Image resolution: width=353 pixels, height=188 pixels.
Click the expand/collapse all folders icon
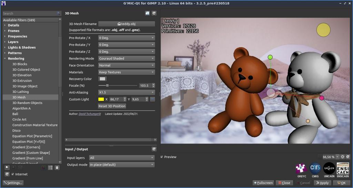coord(50,168)
